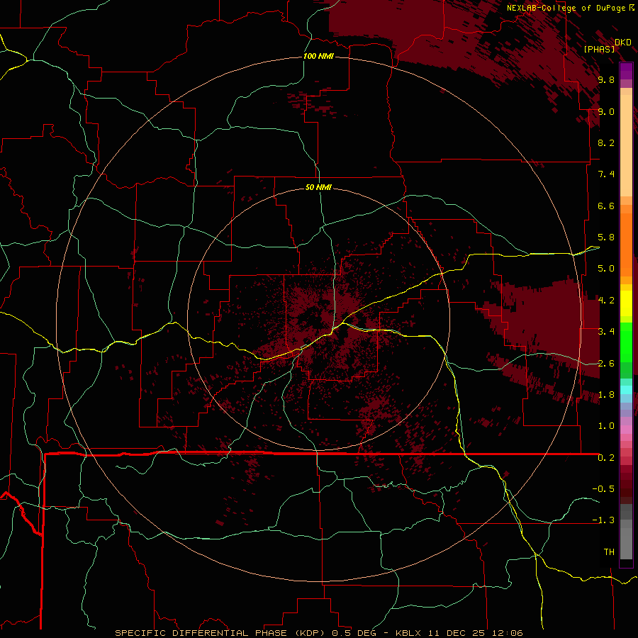Click the 9.8 value on the color scale
638x638 pixels.
[x=606, y=79]
